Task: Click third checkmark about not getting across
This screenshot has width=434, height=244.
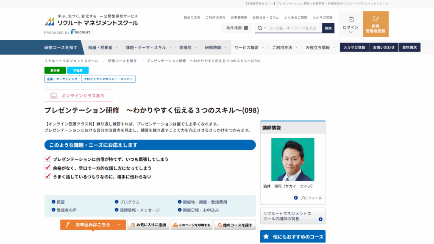Action: 47,176
